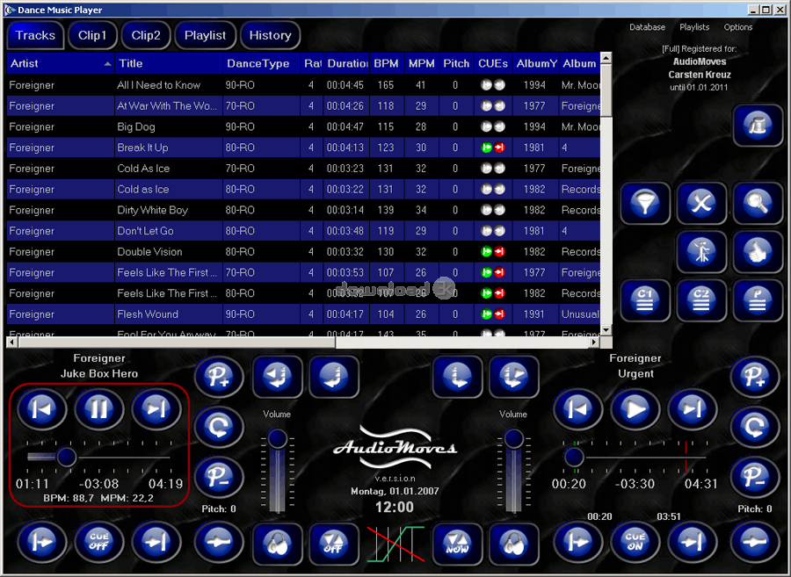Viewport: 791px width, 577px height.
Task: Click the top hat icon button
Action: [x=758, y=126]
